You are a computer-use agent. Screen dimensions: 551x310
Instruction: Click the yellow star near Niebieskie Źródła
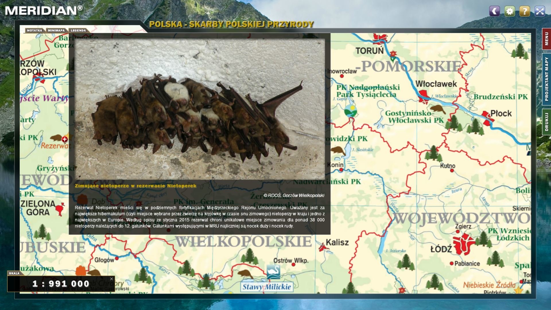519,290
